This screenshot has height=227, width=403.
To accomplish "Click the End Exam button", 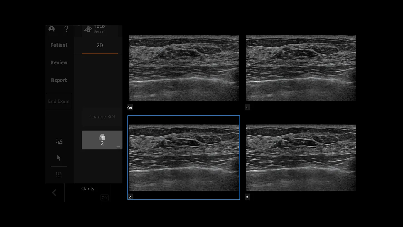I will tap(59, 101).
